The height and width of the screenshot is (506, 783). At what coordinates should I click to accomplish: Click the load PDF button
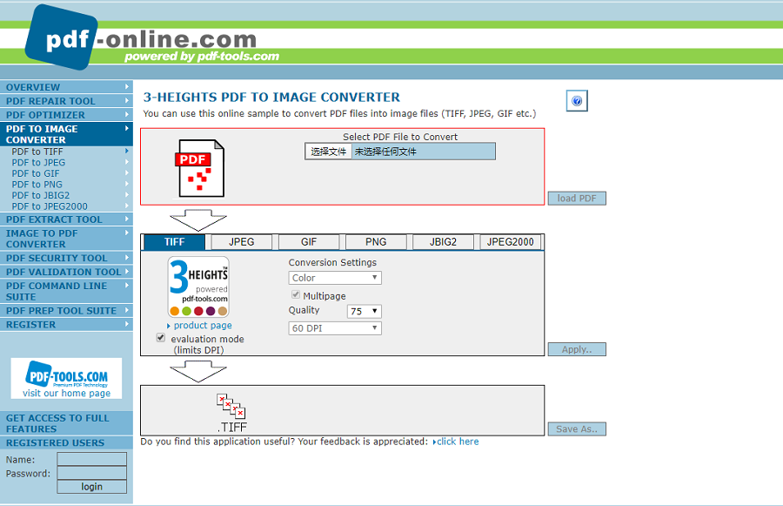point(577,199)
